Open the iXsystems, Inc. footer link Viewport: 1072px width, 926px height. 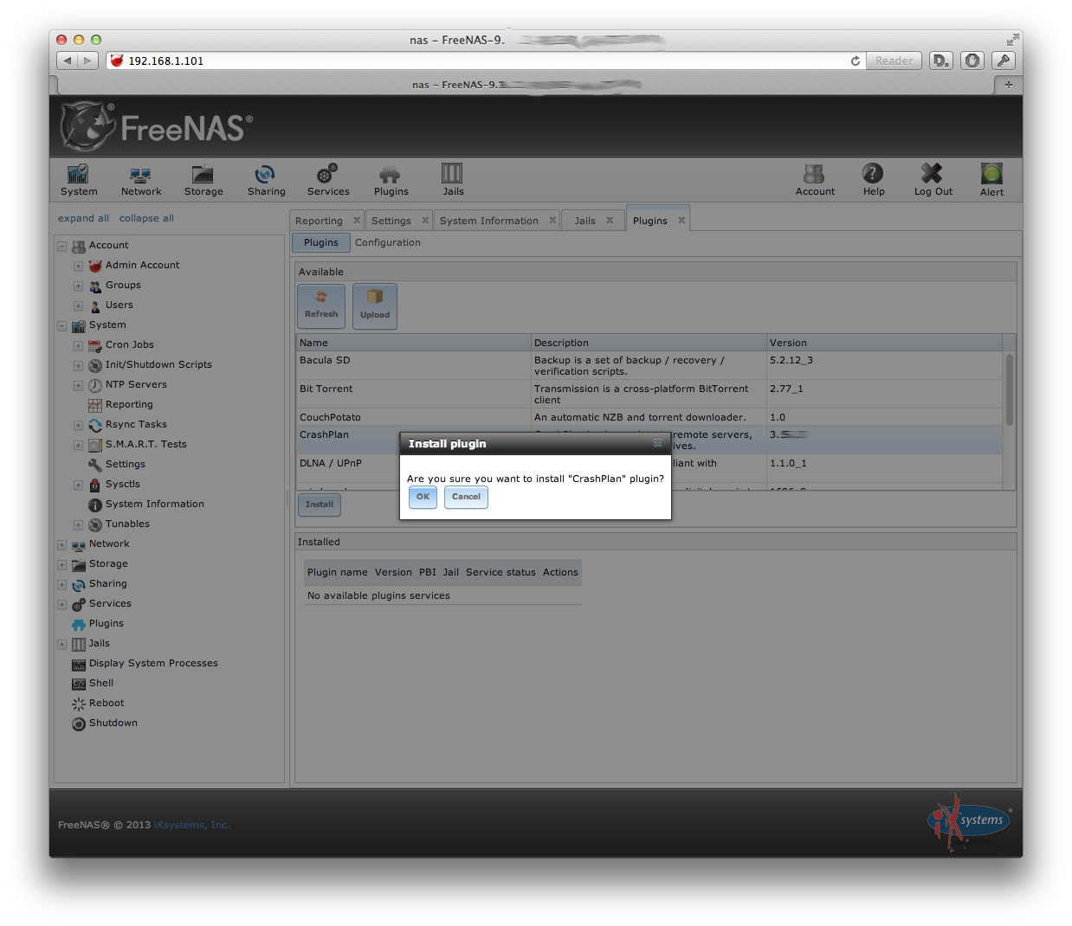point(191,825)
